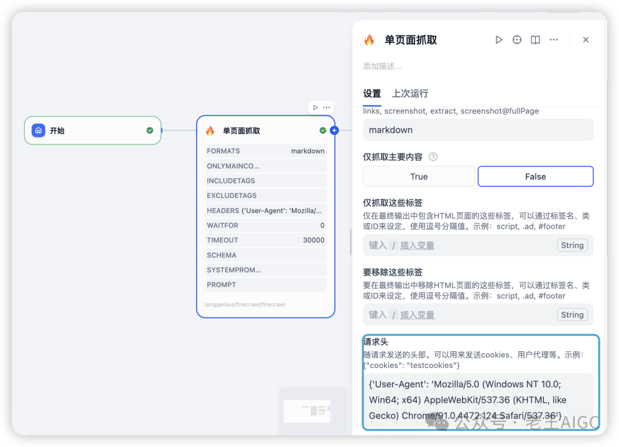Click the 仅抓取这些标签 section label
This screenshot has width=619, height=447.
coord(393,203)
